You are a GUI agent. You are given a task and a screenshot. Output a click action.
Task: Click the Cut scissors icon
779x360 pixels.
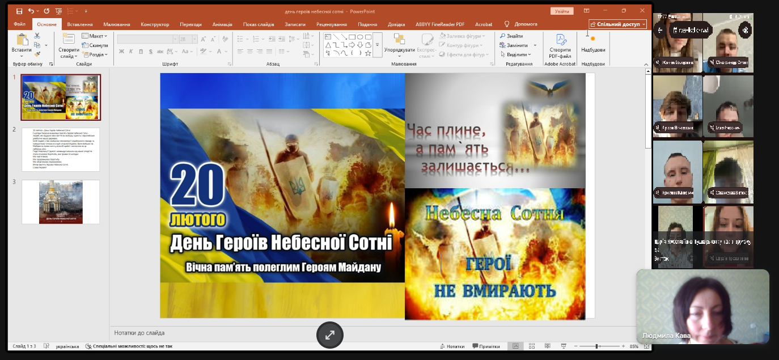[x=37, y=36]
